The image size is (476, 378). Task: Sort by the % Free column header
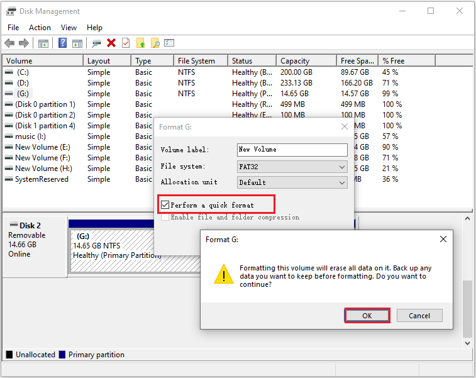pyautogui.click(x=407, y=61)
